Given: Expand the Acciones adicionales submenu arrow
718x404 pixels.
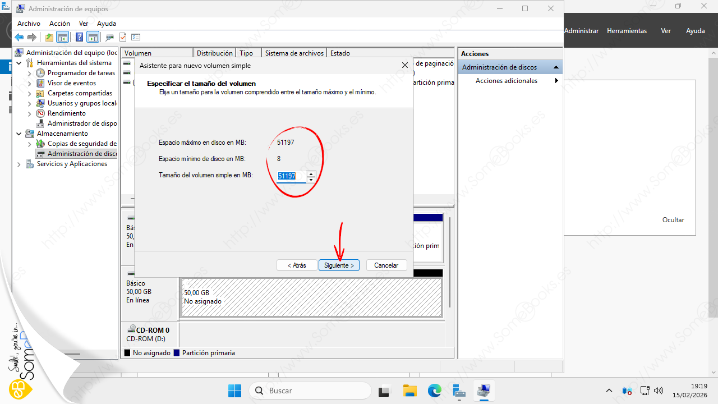Looking at the screenshot, I should tap(556, 81).
